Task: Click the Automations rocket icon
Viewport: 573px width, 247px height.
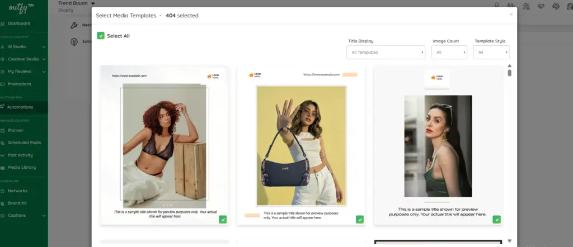Action: coord(3,107)
